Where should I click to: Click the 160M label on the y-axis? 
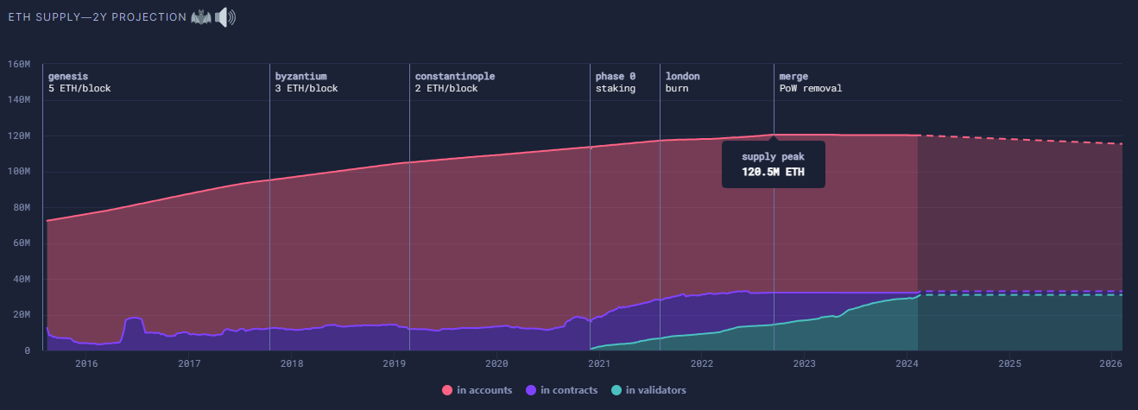(x=18, y=64)
